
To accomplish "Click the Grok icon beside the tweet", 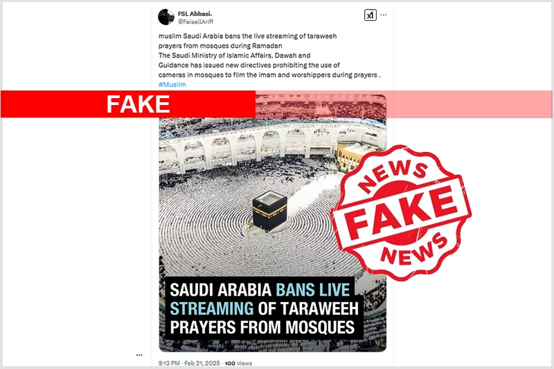I will click(370, 15).
